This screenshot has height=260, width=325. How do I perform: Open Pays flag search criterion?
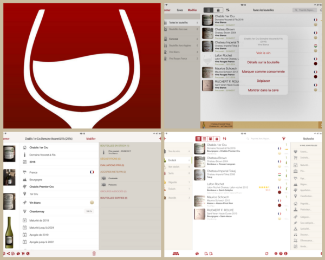tap(296, 178)
